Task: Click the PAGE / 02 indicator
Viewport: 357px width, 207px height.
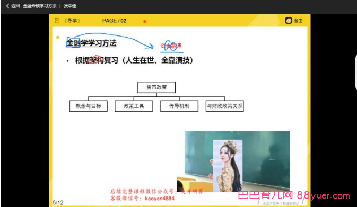Action: 114,21
